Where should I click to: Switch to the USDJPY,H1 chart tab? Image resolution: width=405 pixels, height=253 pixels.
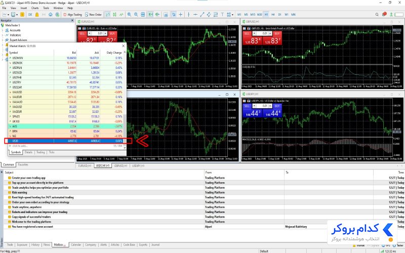(138, 166)
